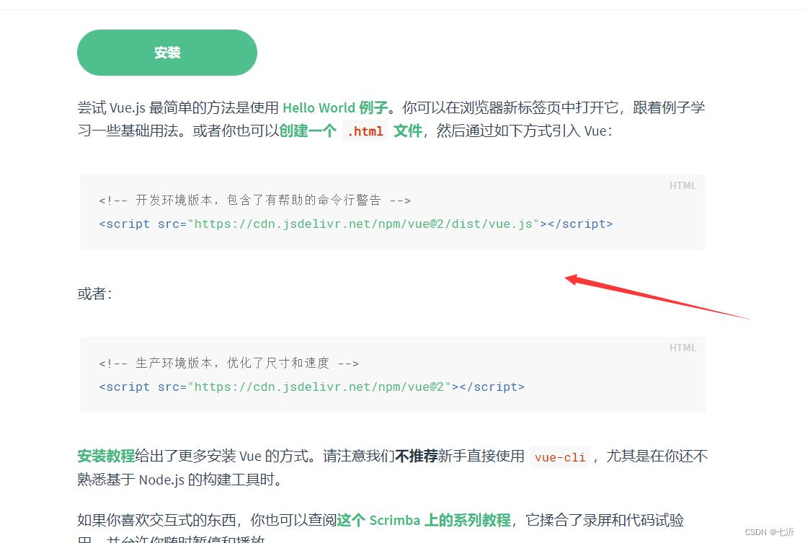Click the comment 生产环境版本，优化了尺寸和速度
Viewport: 805px width, 543px height.
228,363
